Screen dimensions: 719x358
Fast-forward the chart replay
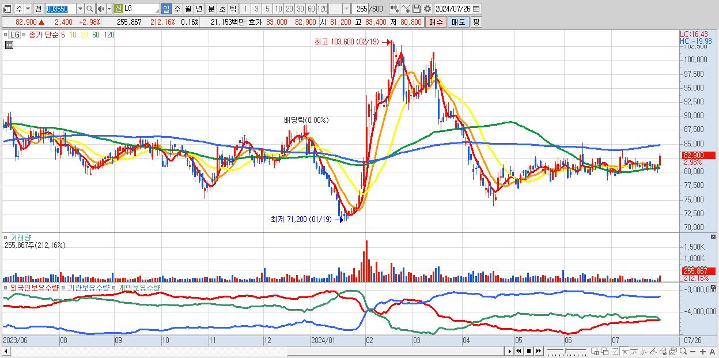pyautogui.click(x=539, y=351)
